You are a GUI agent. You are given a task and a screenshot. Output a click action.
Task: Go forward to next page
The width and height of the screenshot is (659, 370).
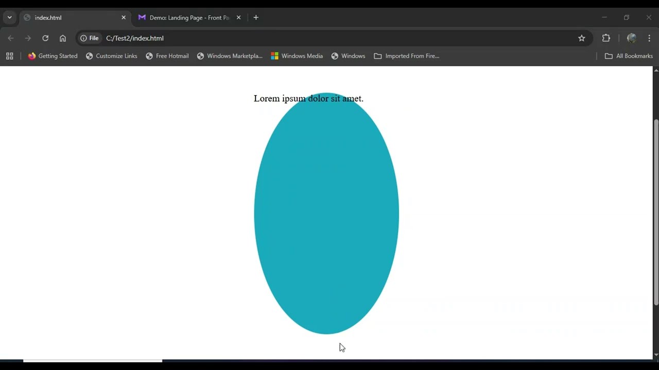point(28,38)
